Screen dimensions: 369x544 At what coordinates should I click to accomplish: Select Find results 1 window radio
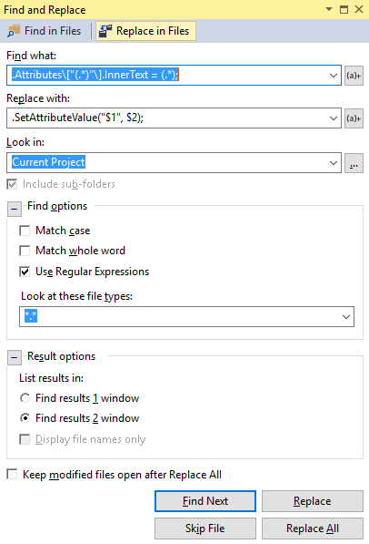[25, 398]
